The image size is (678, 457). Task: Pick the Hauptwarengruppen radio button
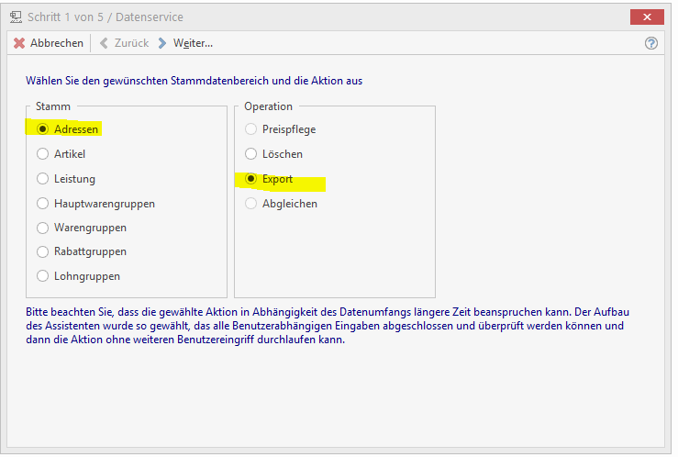click(x=42, y=203)
